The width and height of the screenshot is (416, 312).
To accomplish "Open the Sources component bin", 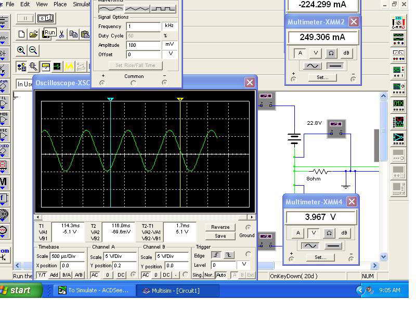I will click(4, 21).
